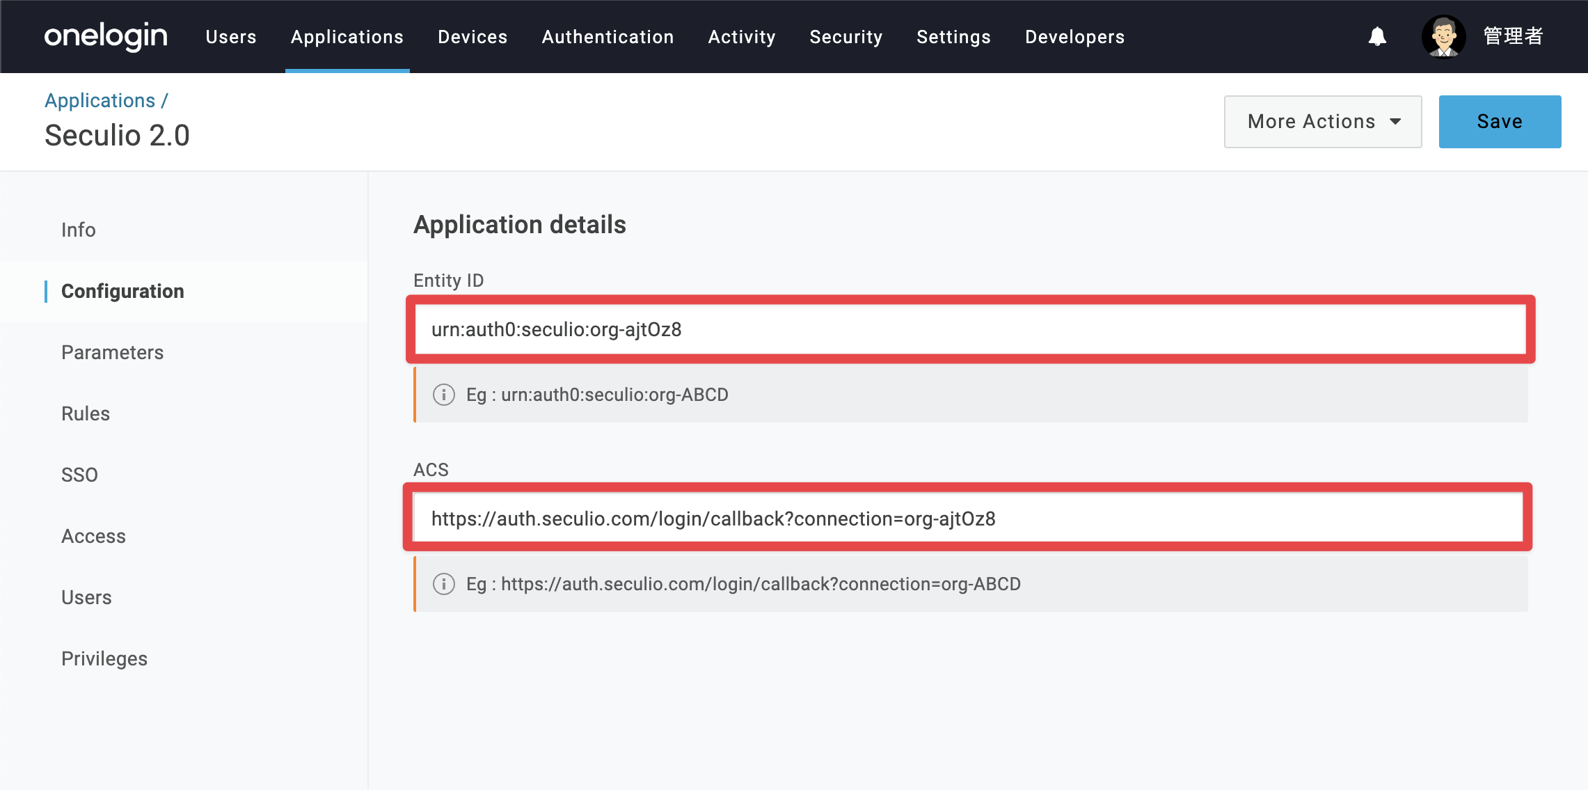Viewport: 1588px width, 790px height.
Task: Focus the Entity ID input field
Action: pos(970,329)
